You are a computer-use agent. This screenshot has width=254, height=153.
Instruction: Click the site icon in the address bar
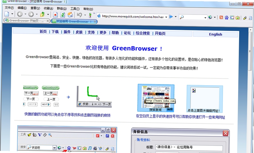pos(99,16)
